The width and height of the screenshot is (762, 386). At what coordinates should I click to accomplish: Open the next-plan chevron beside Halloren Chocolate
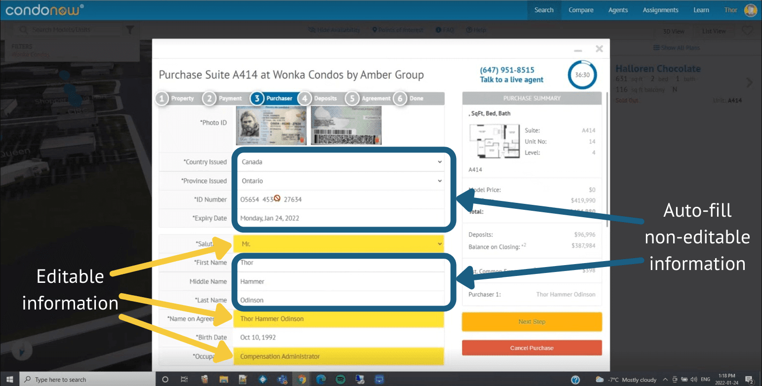(750, 82)
